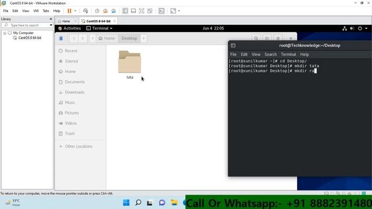This screenshot has height=209, width=372.
Task: Open the snapshot manager icon
Action: pyautogui.click(x=114, y=11)
